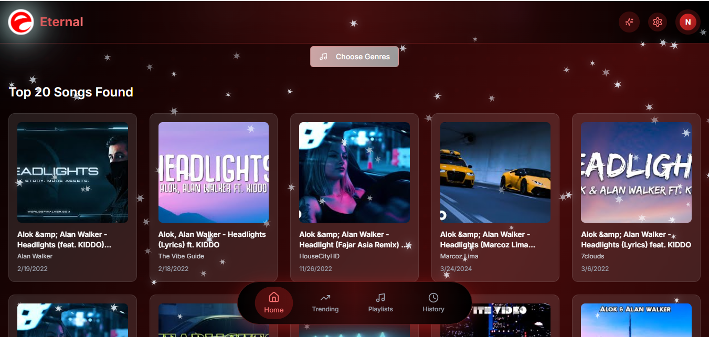Click the music note on Choose Genres
709x337 pixels.
(323, 56)
